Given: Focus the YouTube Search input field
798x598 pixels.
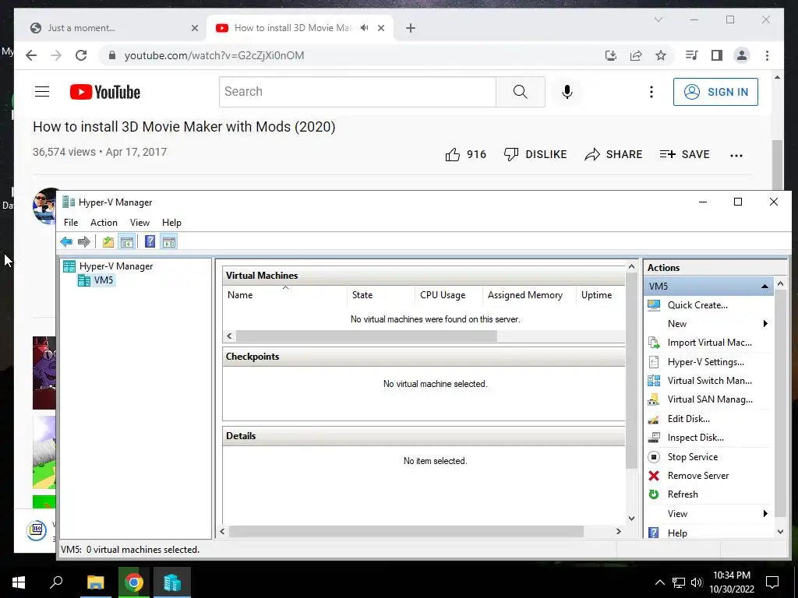Looking at the screenshot, I should pyautogui.click(x=357, y=92).
